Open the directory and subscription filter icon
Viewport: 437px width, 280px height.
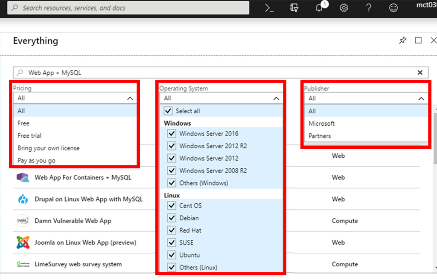coord(294,8)
